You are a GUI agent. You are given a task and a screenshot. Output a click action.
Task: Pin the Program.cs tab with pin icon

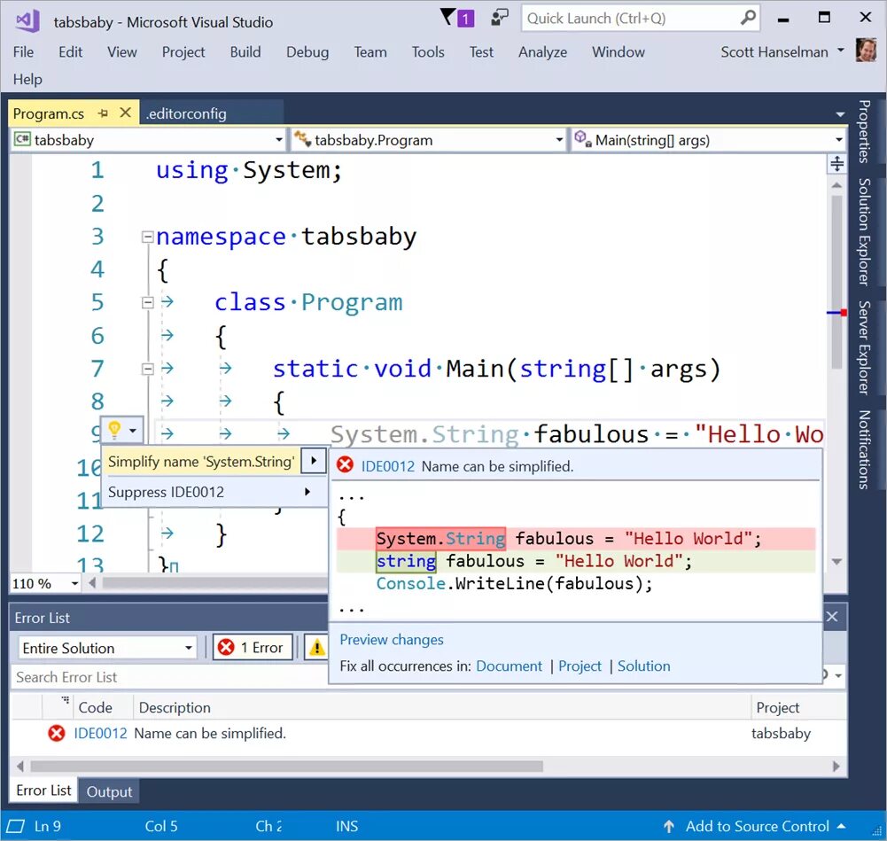(103, 113)
